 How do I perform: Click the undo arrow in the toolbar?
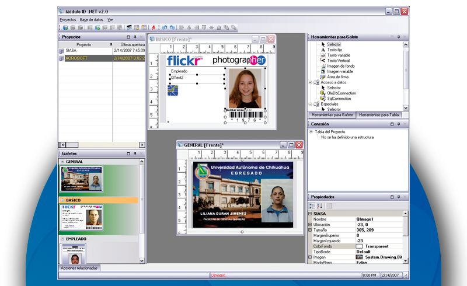(x=165, y=27)
